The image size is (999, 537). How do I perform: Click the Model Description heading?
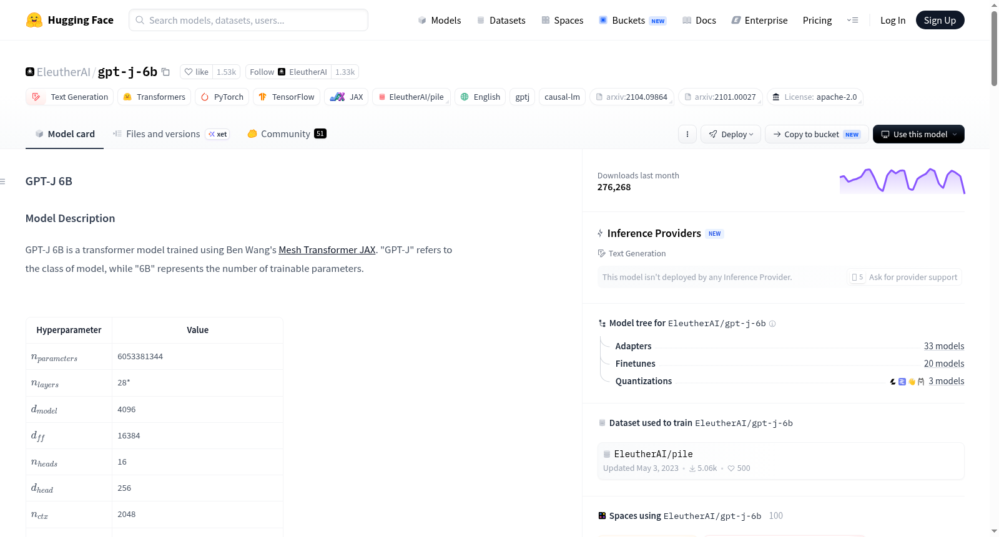(70, 218)
